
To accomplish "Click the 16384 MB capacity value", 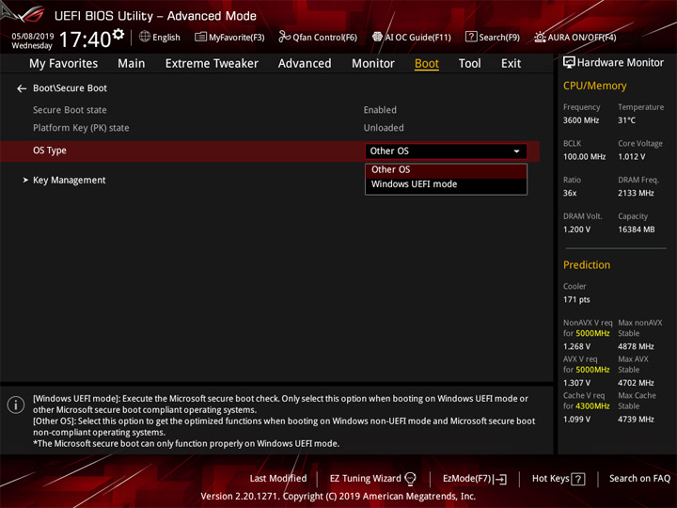I will (636, 230).
